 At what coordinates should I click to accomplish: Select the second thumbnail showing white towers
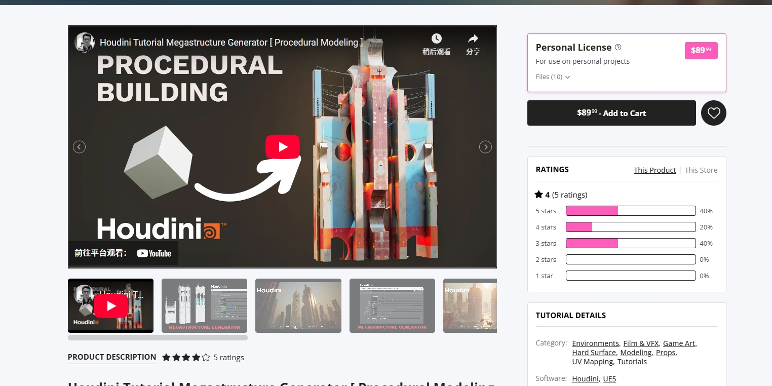tap(204, 305)
